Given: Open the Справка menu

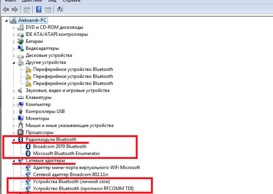Looking at the screenshot, I should pos(71,1).
